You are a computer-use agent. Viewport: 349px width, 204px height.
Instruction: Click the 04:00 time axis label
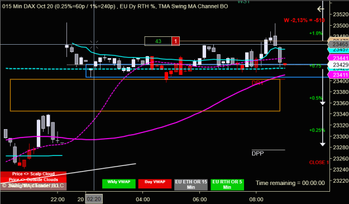pos(143,200)
